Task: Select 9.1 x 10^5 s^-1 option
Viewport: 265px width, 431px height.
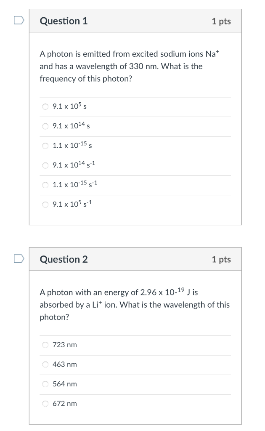Action: (45, 205)
